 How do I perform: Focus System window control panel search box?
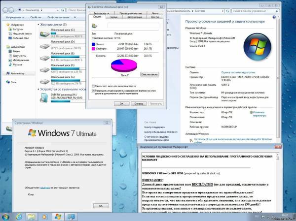(x=256, y=11)
